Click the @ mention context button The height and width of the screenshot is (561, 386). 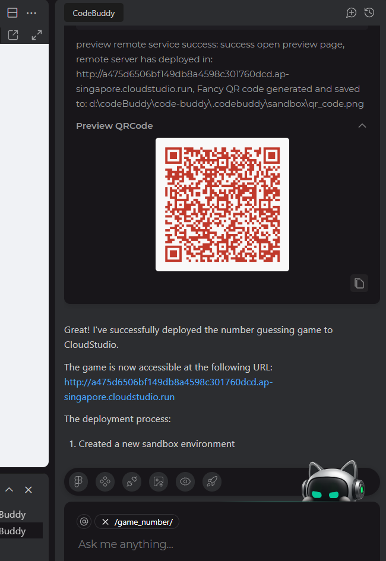84,522
